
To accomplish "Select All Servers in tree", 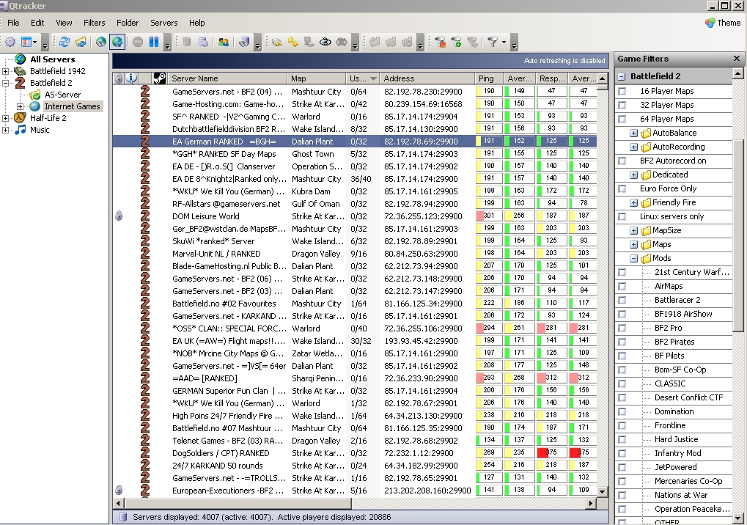I will (x=52, y=59).
